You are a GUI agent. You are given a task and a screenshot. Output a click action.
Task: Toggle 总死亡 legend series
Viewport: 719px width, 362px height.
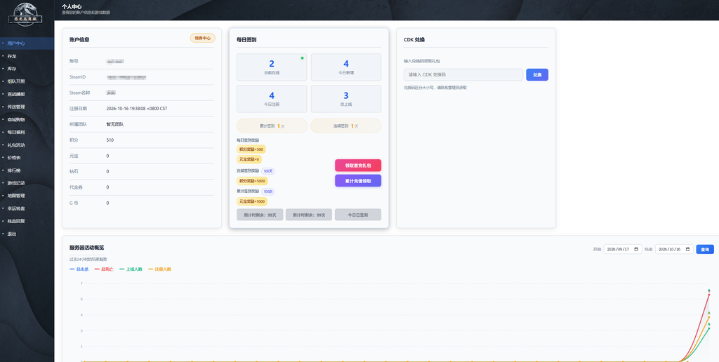coord(104,269)
